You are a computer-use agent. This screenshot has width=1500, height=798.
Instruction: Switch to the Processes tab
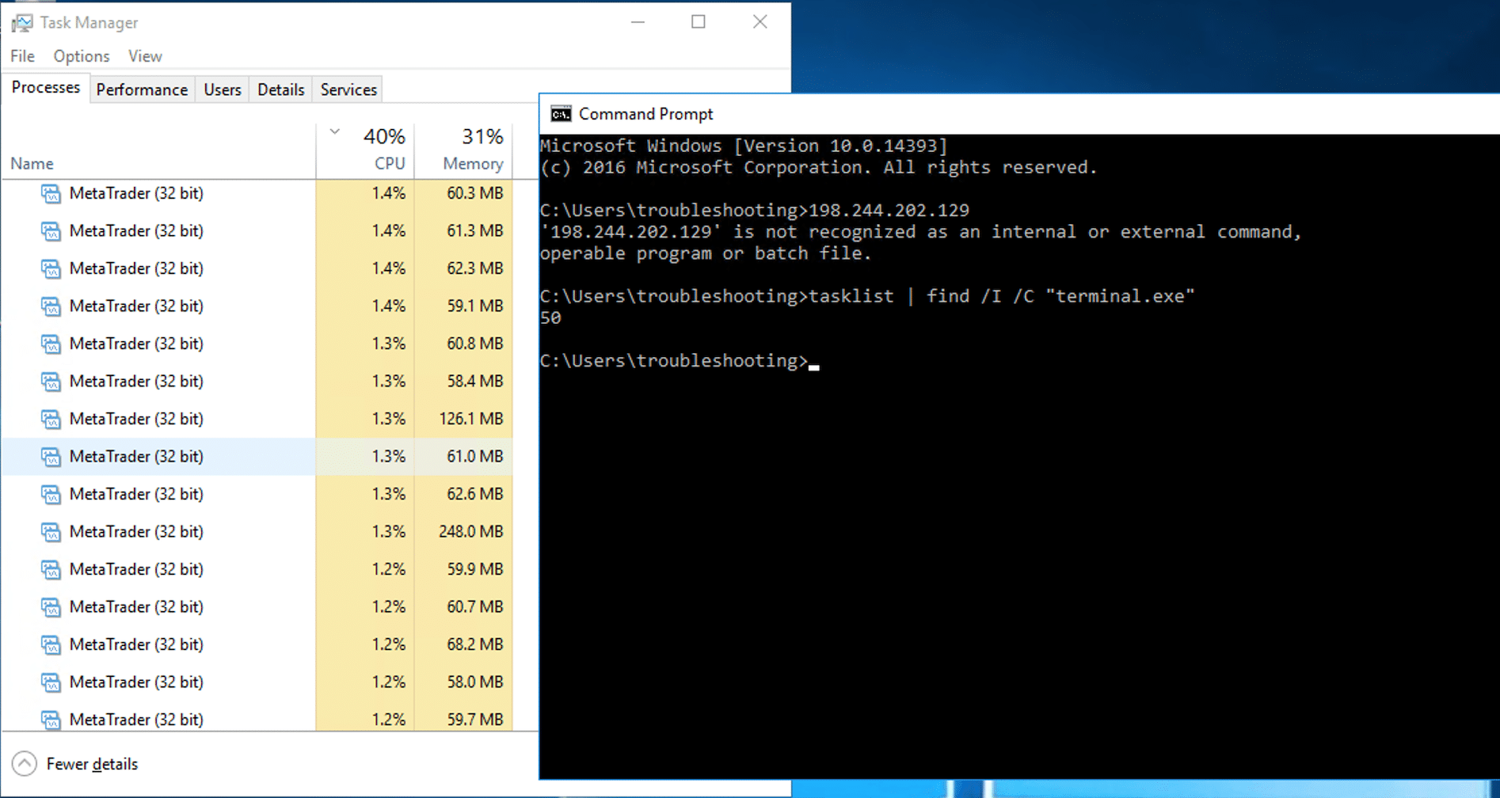coord(46,88)
